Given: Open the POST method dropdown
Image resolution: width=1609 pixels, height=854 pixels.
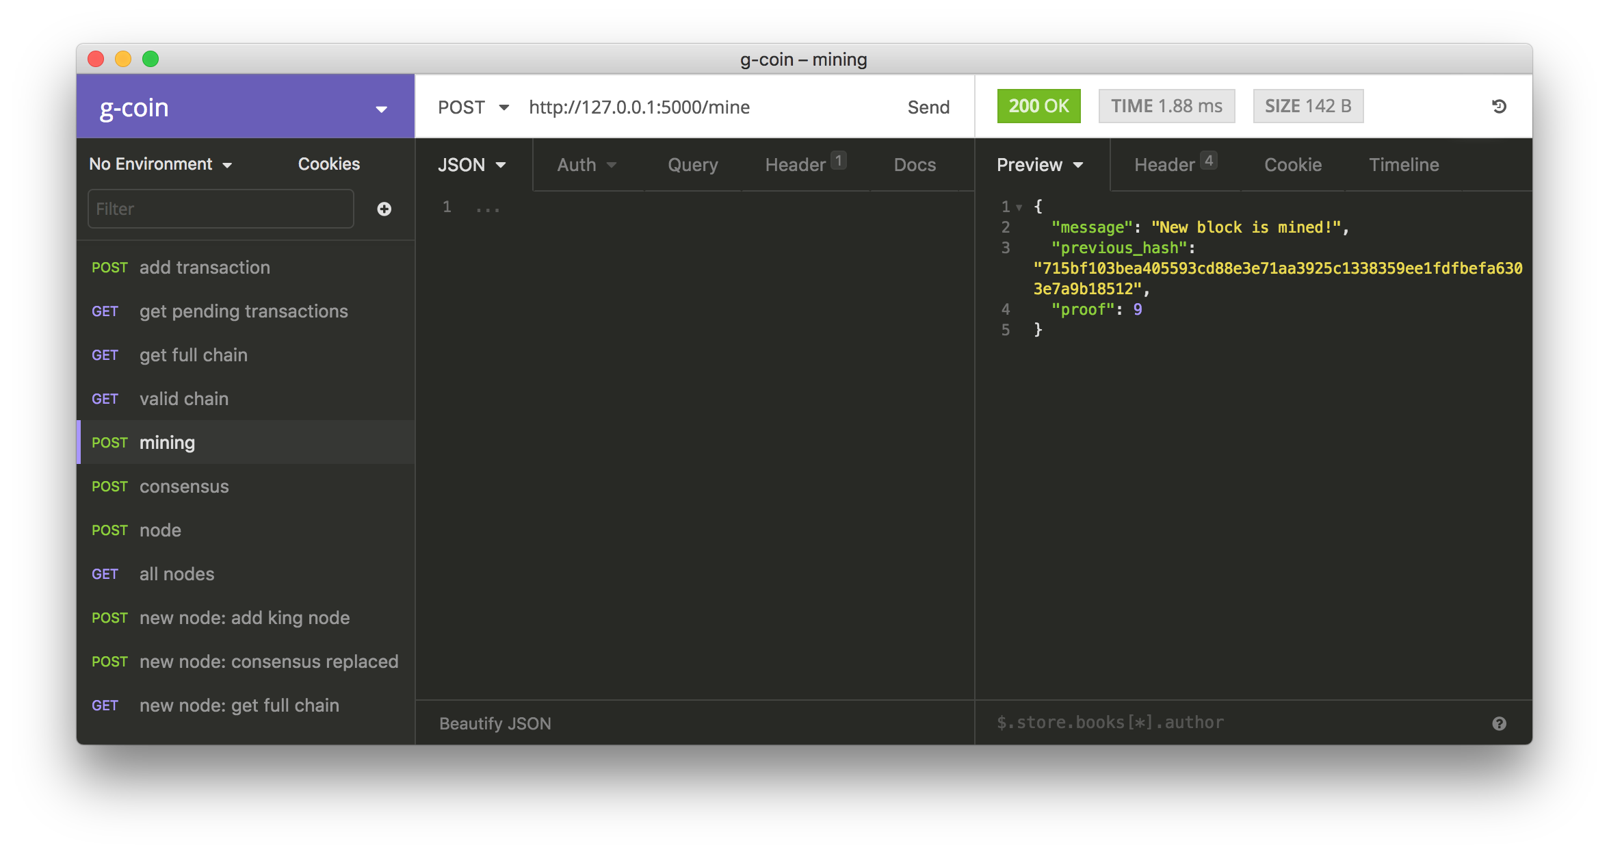Looking at the screenshot, I should click(473, 107).
